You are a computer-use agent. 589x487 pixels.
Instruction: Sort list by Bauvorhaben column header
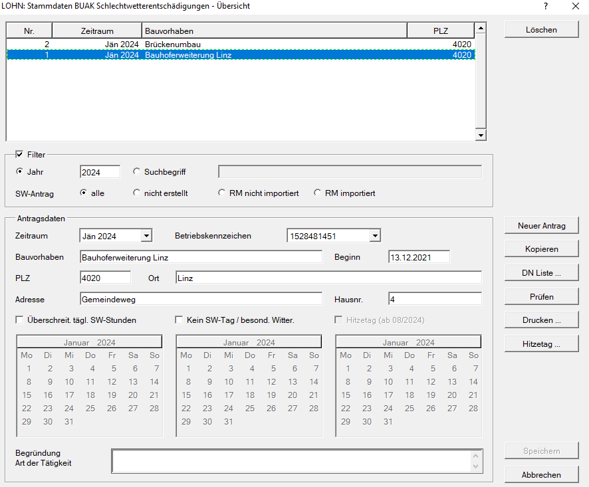point(274,31)
